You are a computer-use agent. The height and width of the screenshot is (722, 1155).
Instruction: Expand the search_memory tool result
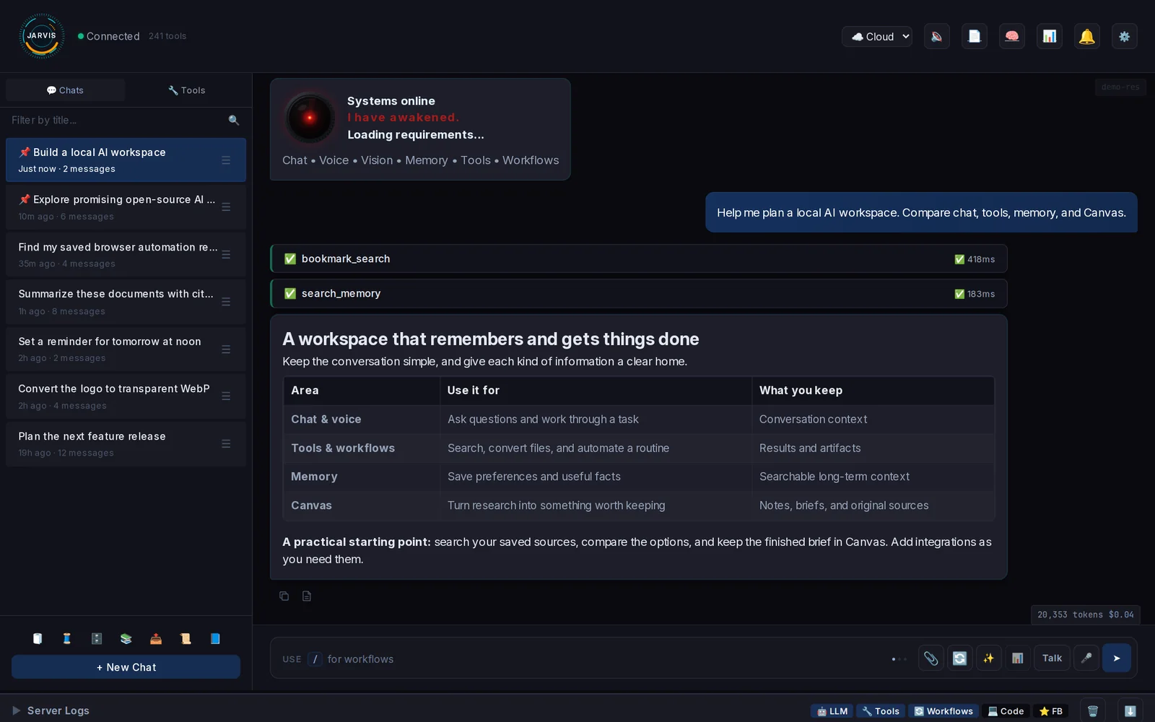[x=639, y=293]
